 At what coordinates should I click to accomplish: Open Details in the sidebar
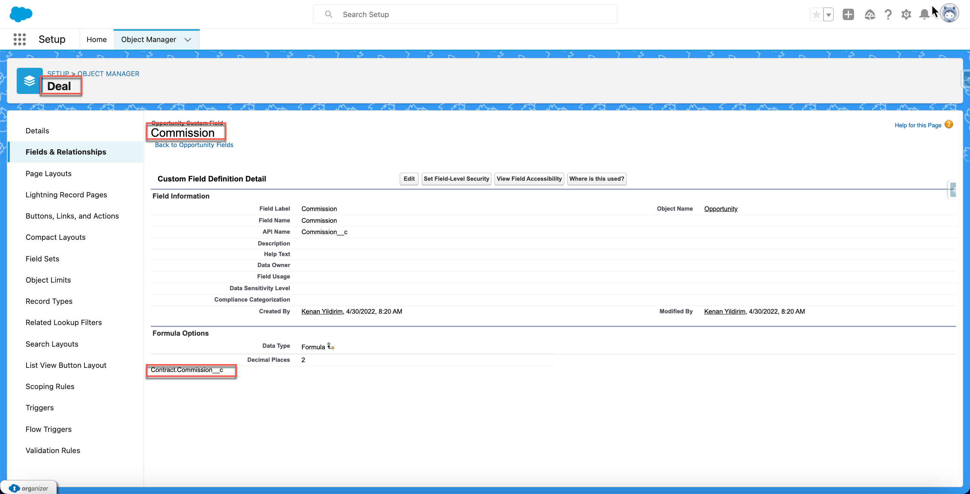pos(37,131)
